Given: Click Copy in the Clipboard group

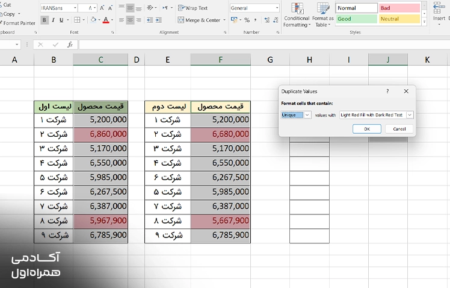Looking at the screenshot, I should 8,14.
